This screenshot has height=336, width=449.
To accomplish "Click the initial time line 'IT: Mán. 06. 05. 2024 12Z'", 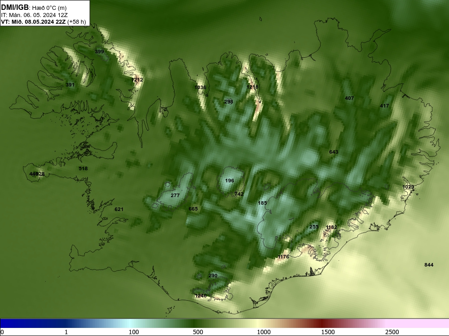I will [x=35, y=15].
